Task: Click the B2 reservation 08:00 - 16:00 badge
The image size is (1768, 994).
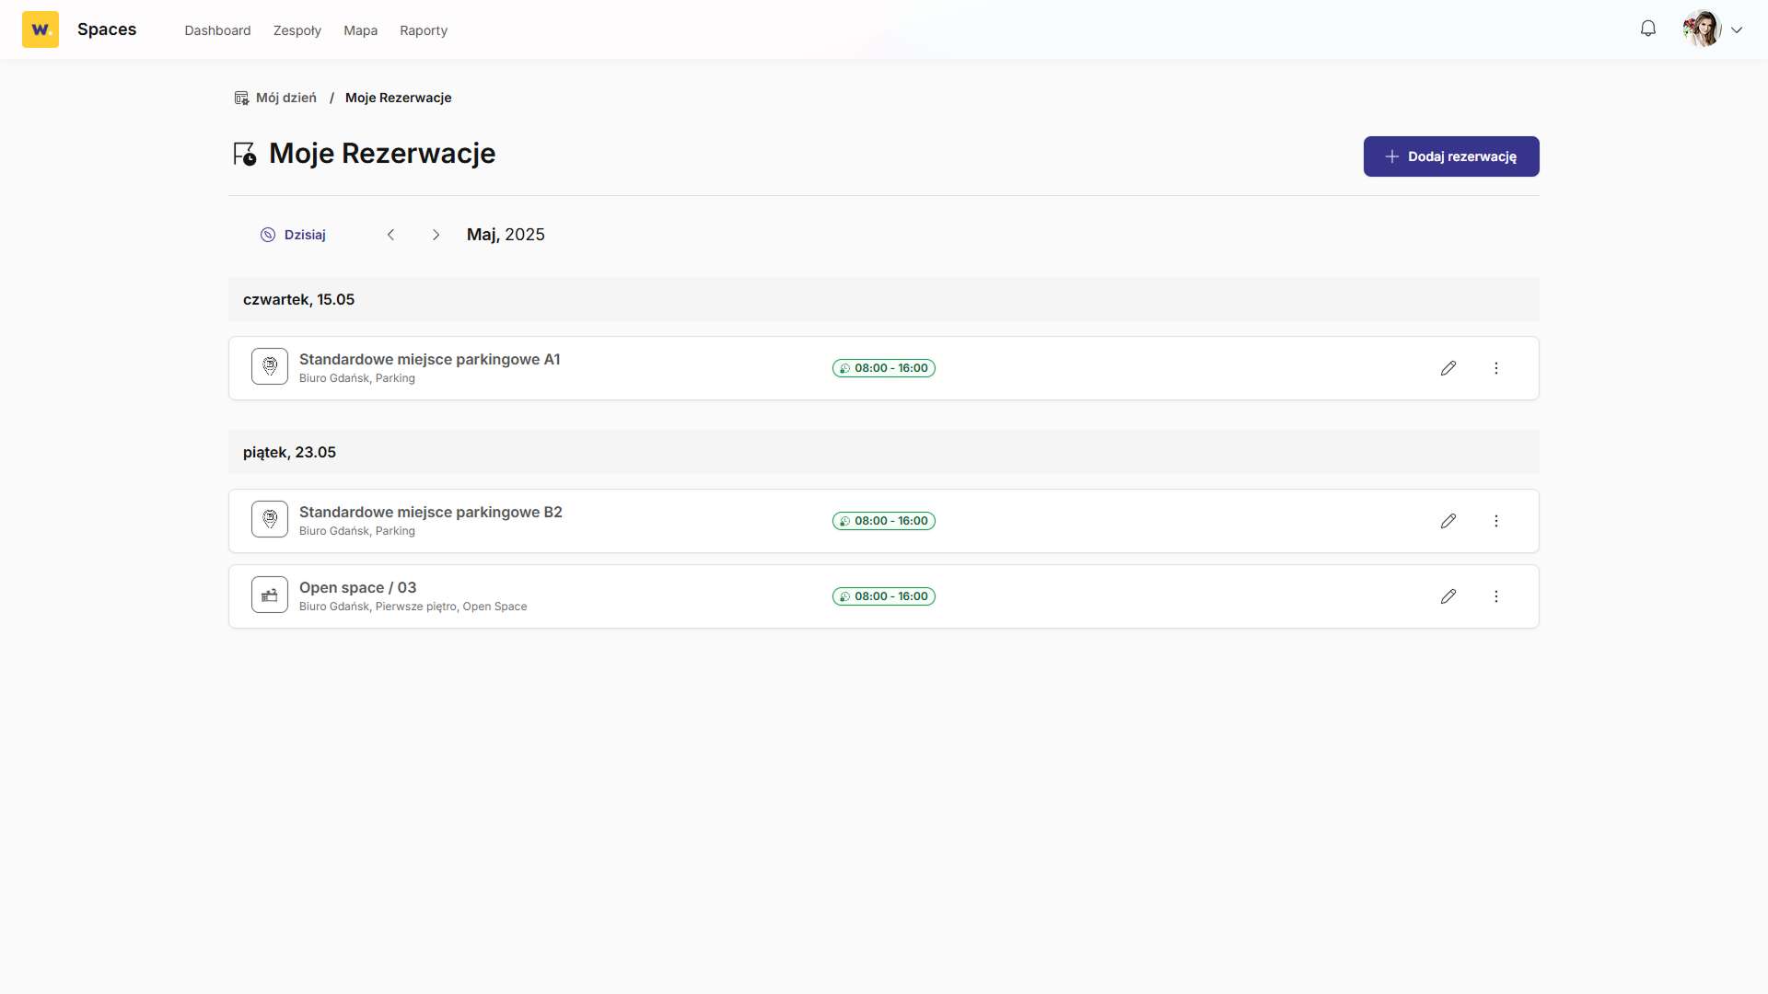Action: [884, 521]
